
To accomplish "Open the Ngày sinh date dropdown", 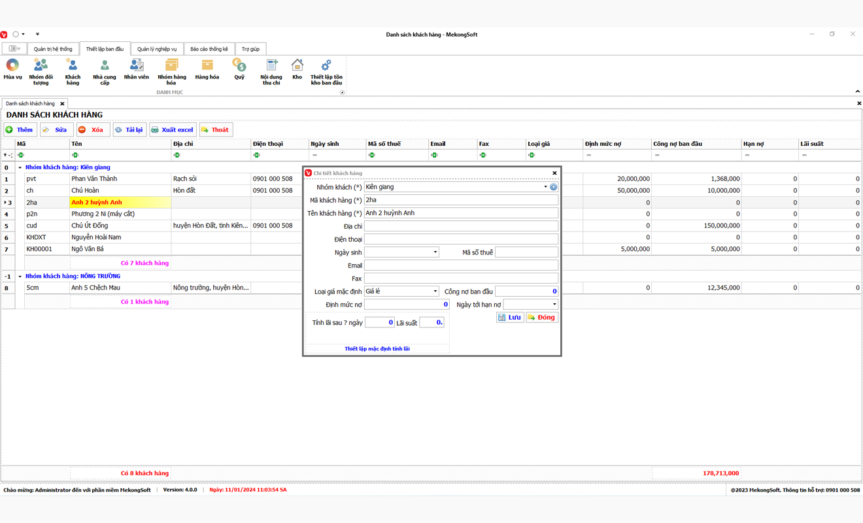I will [x=435, y=252].
